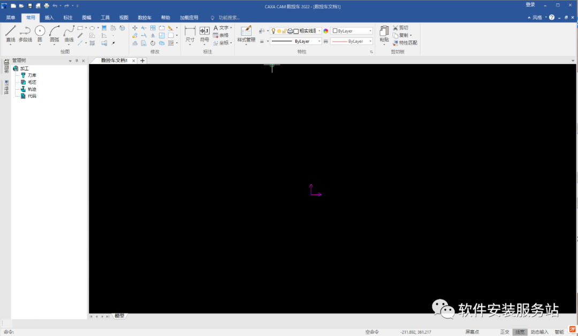This screenshot has height=336, width=578.
Task: Select the 多段线 polyline tool
Action: (x=25, y=34)
